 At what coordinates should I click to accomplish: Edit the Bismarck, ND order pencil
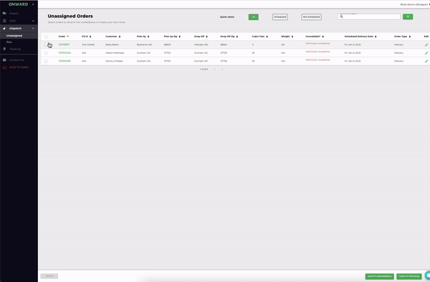(426, 44)
